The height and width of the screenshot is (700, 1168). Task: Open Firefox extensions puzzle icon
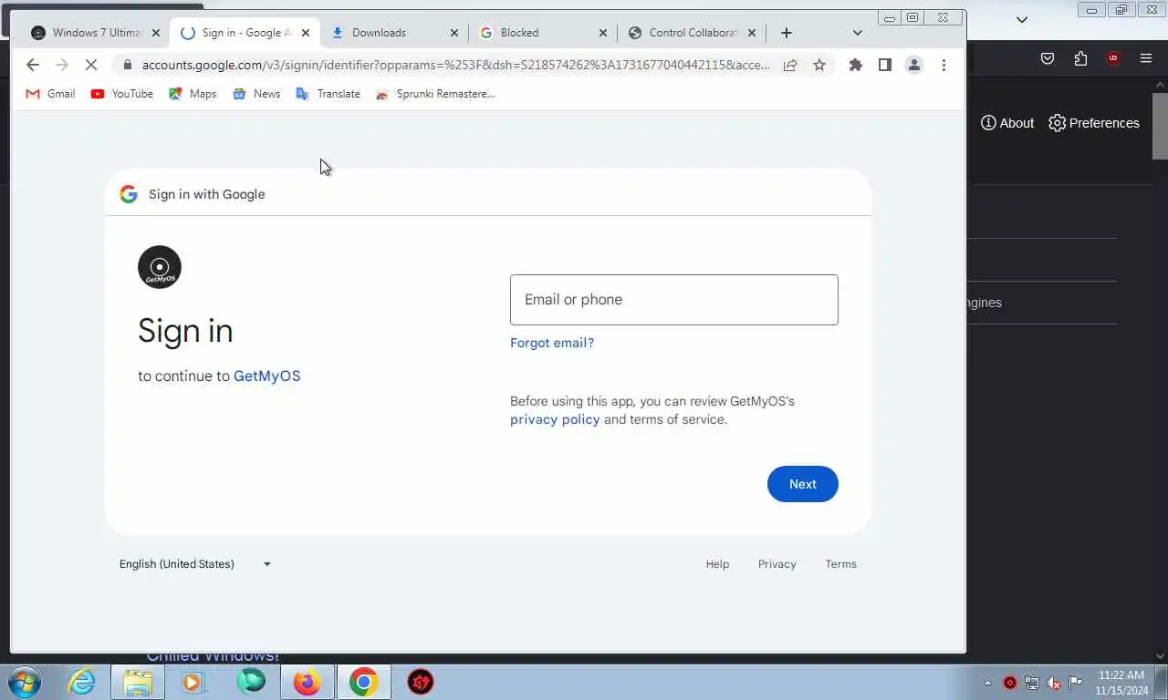(1080, 58)
